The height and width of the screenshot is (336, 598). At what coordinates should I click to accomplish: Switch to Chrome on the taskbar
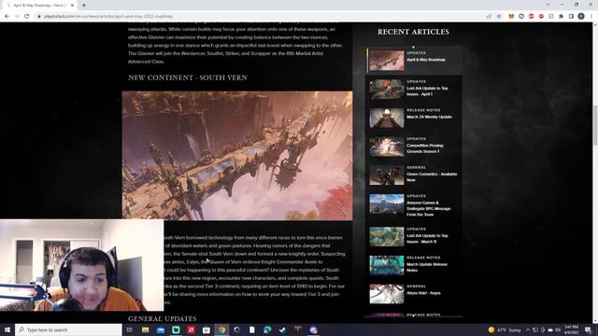tap(221, 329)
